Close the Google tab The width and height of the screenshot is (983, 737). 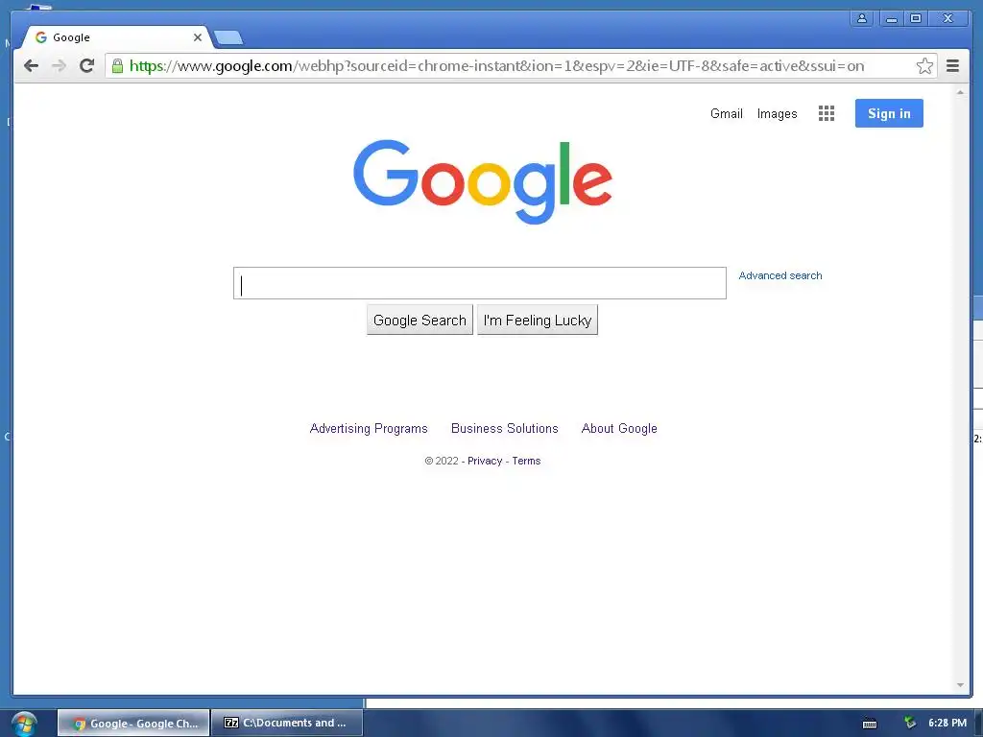tap(198, 37)
